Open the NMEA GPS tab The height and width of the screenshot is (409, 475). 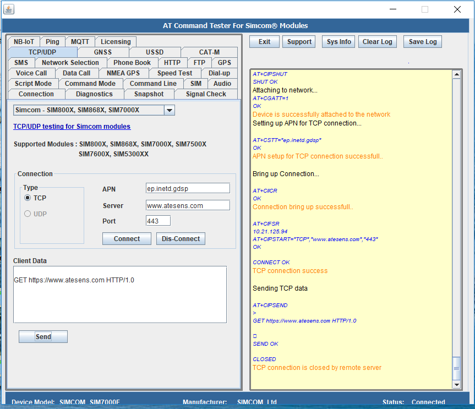point(123,73)
